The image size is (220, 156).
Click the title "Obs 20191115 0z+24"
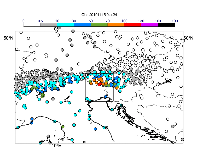click(x=99, y=15)
